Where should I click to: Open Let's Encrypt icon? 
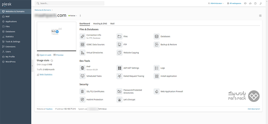[x=119, y=100]
